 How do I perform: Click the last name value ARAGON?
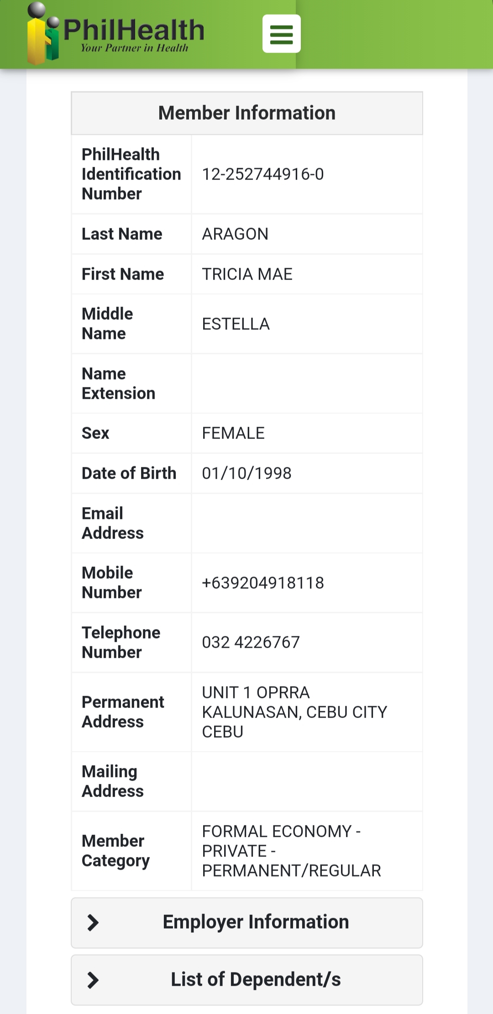(x=235, y=234)
